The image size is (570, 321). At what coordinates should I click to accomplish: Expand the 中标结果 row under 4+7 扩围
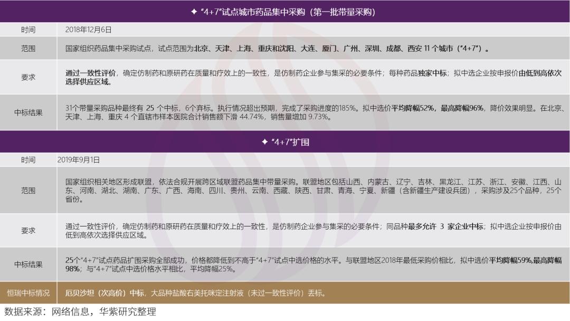[x=29, y=264]
